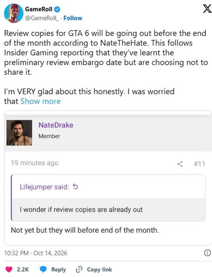Open the 10:32 PM Oct 14, 2026 timestamp
Image resolution: width=212 pixels, height=277 pixels.
click(x=36, y=253)
